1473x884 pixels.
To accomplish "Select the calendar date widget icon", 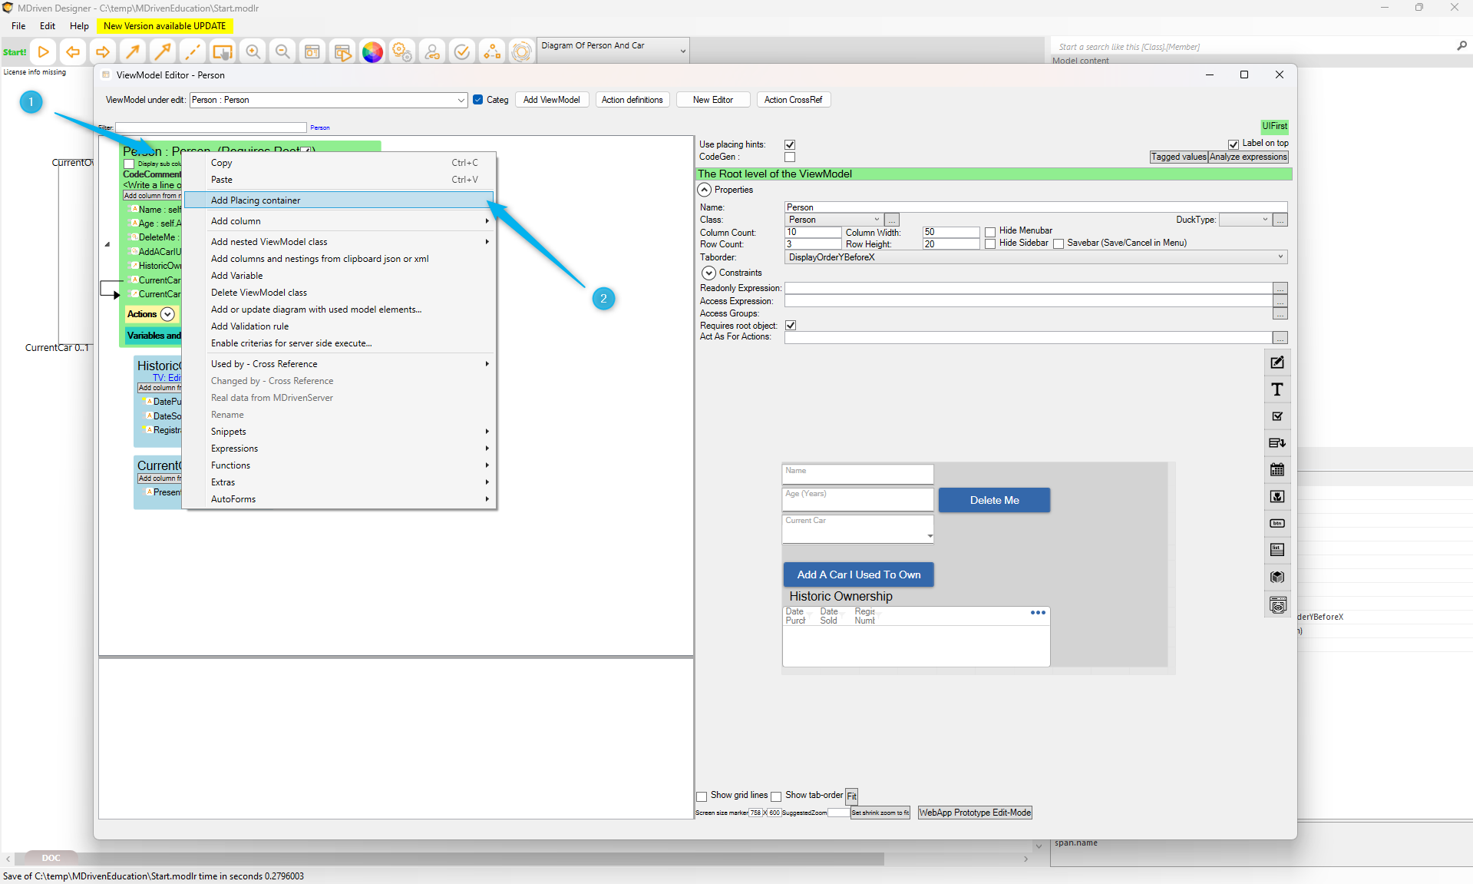I will pos(1277,470).
